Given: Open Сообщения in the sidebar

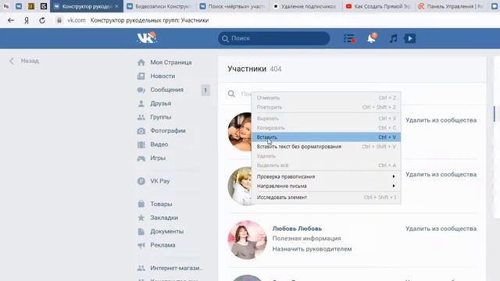Looking at the screenshot, I should pos(166,90).
